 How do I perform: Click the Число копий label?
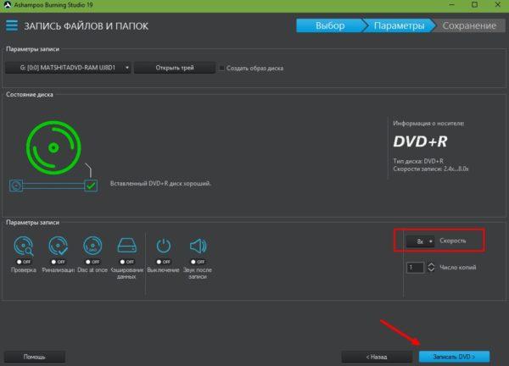[458, 268]
